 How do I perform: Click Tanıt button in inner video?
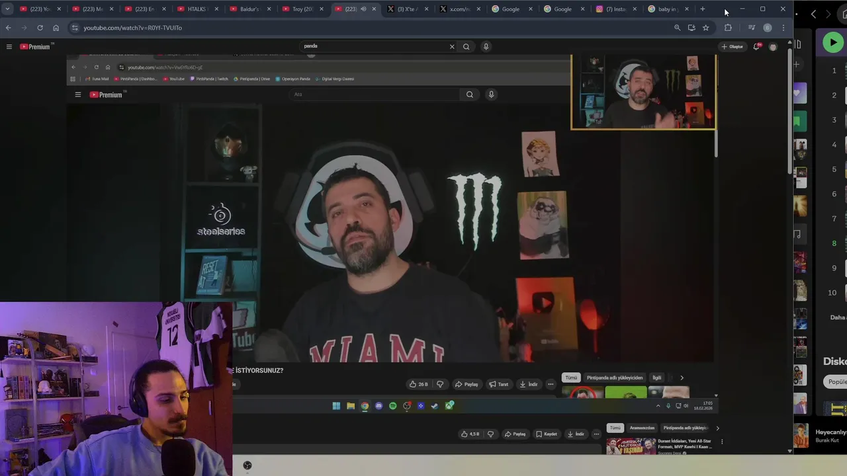[x=499, y=384]
